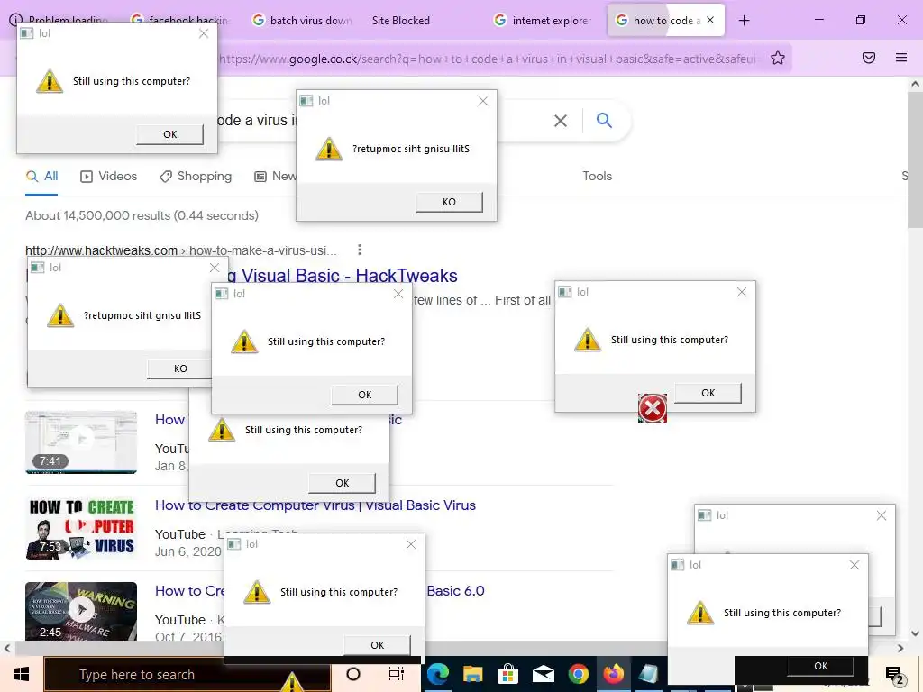This screenshot has width=923, height=692.
Task: Click the Windows 'Type here to search' box
Action: pos(187,674)
